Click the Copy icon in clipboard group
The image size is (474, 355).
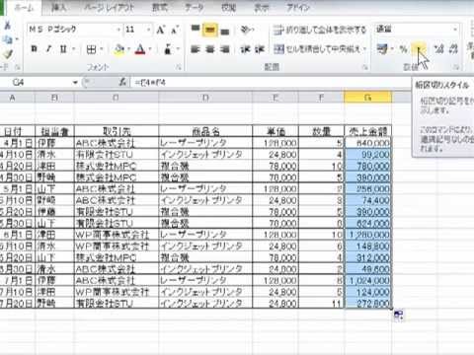pyautogui.click(x=8, y=40)
